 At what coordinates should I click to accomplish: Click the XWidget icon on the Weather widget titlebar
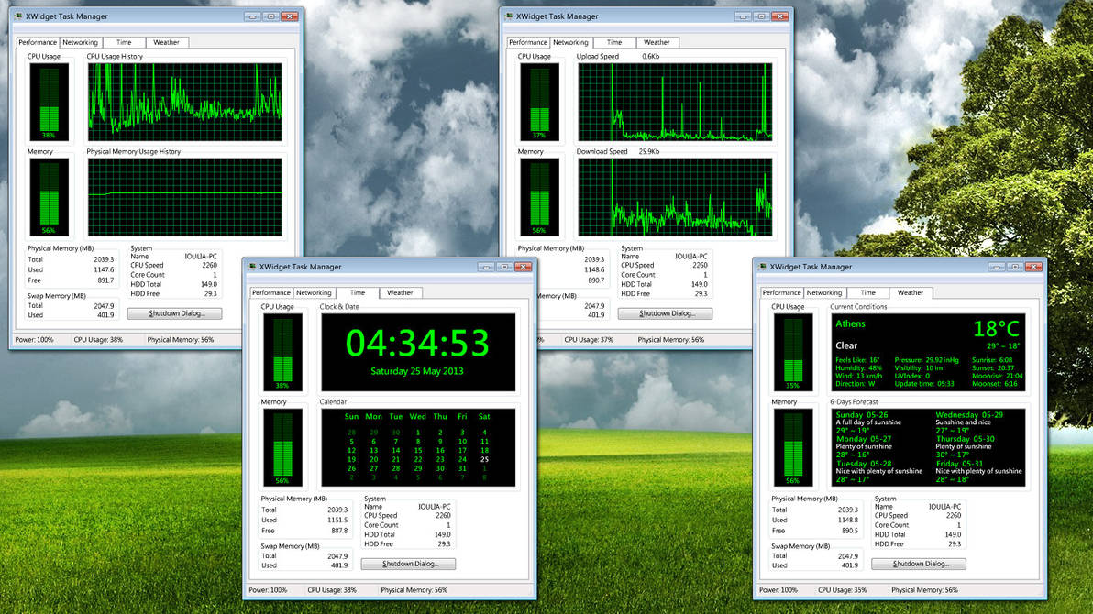760,267
